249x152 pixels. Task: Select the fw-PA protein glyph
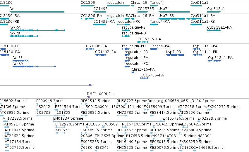pos(34,67)
